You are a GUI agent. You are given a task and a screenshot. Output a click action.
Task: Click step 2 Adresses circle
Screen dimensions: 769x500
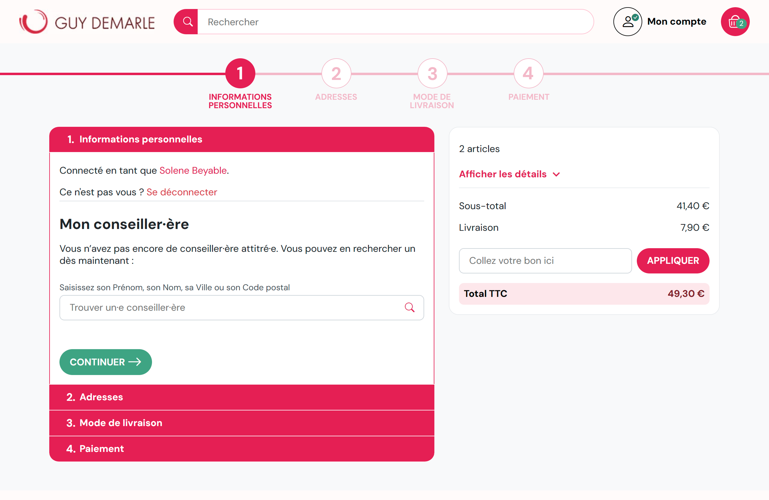tap(336, 73)
